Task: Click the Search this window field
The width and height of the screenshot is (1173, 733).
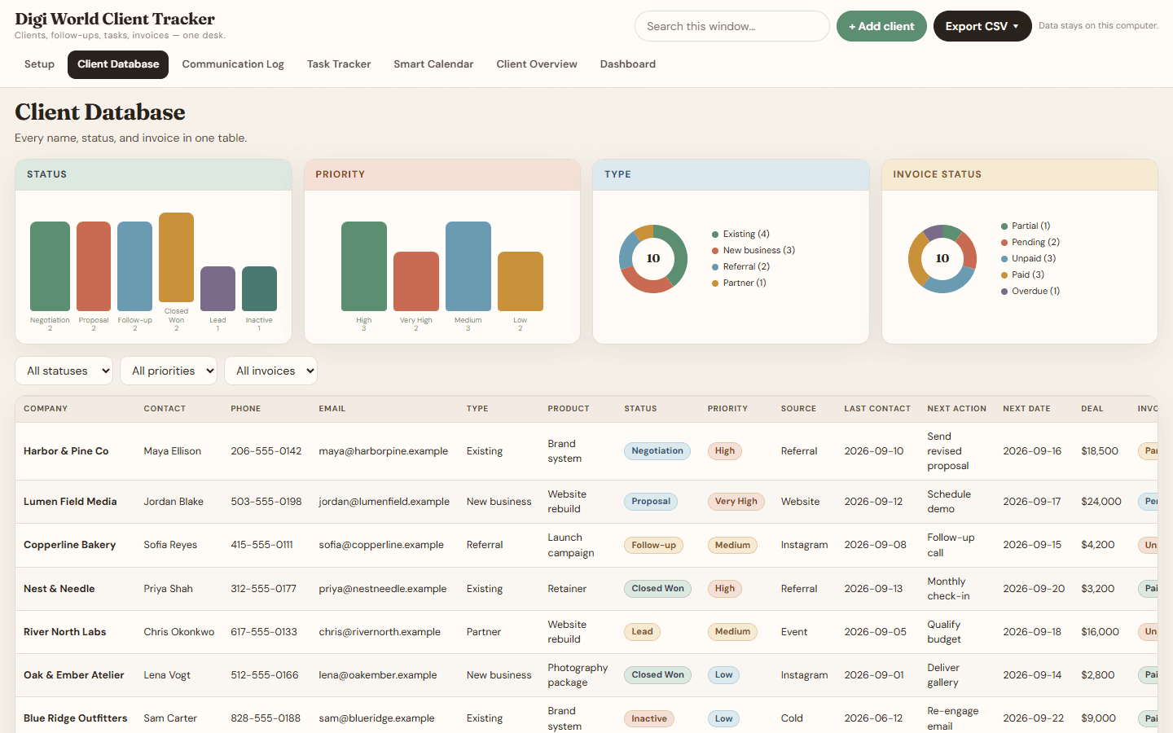Action: [x=731, y=26]
